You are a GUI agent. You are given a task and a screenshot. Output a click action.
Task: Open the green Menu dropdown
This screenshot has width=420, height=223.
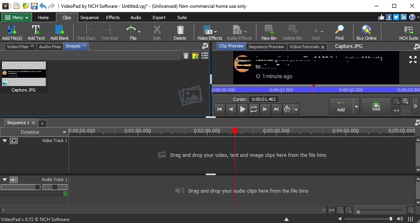(x=17, y=18)
